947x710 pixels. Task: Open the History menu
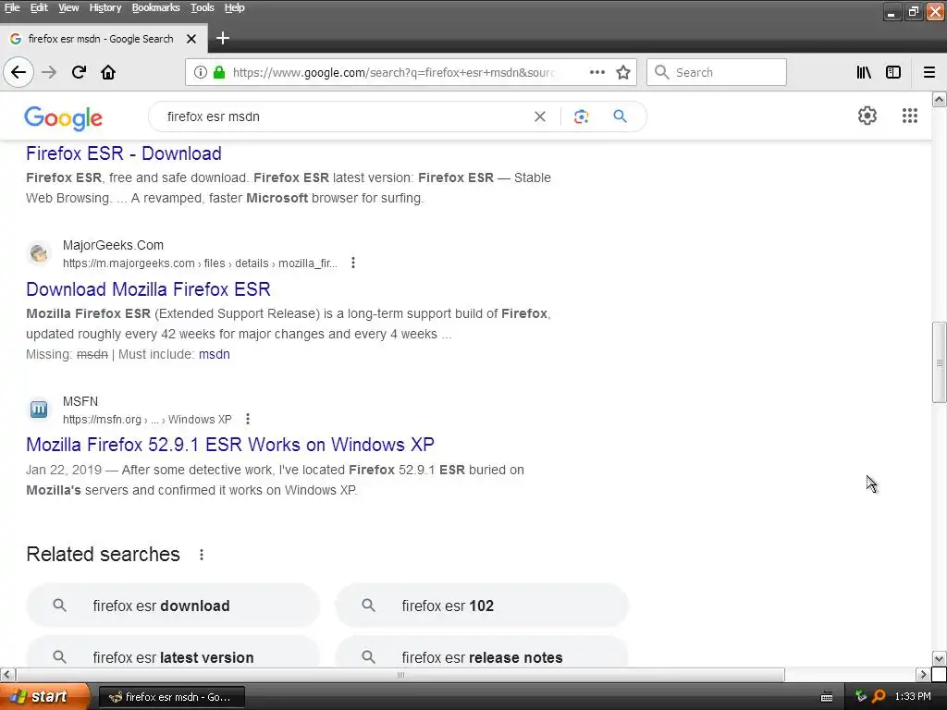tap(105, 7)
